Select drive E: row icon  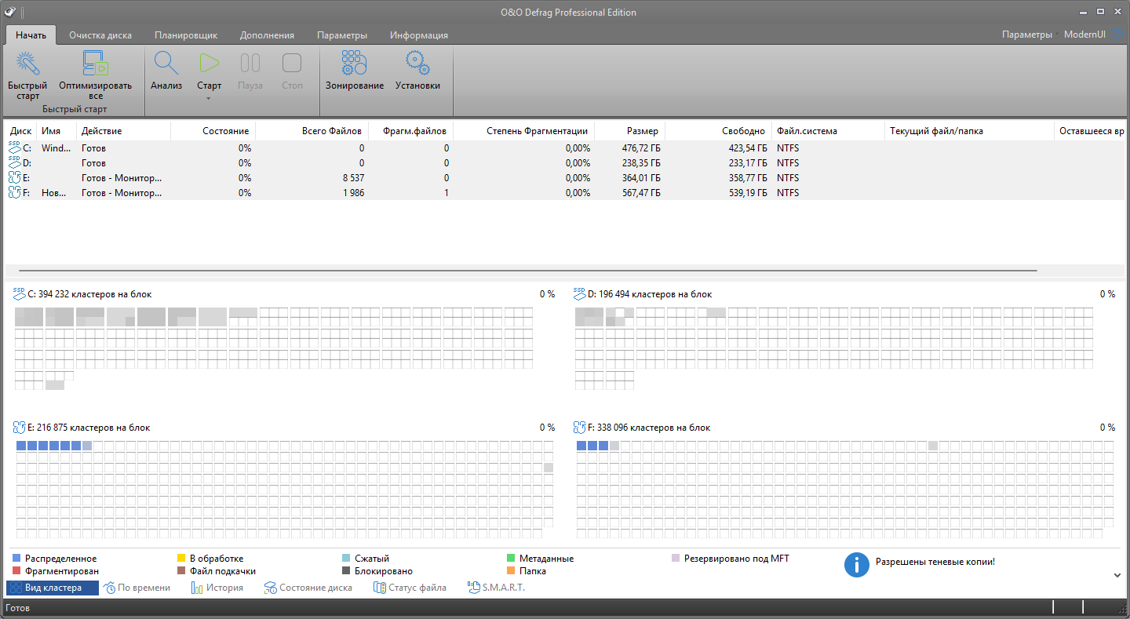coord(15,177)
